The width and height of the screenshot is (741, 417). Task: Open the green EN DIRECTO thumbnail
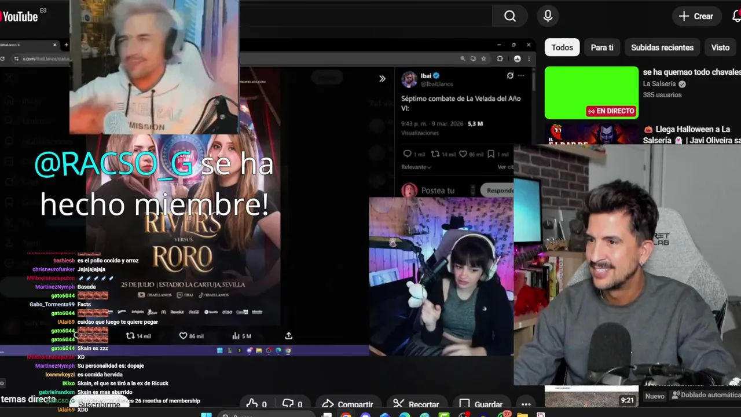592,93
